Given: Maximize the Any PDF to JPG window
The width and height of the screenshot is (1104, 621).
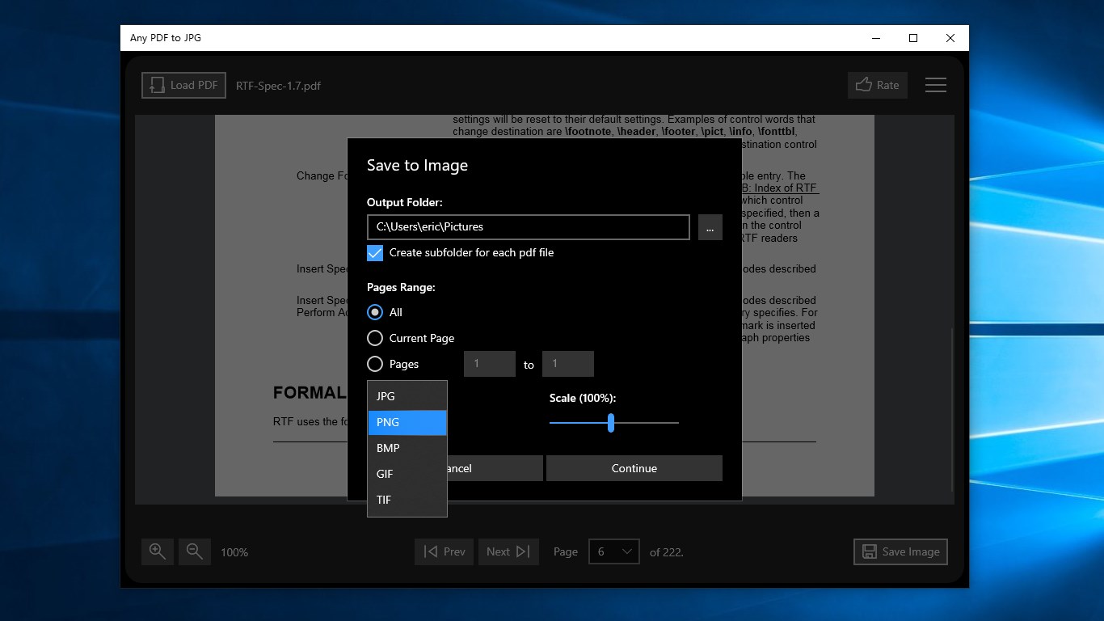Looking at the screenshot, I should click(x=913, y=38).
